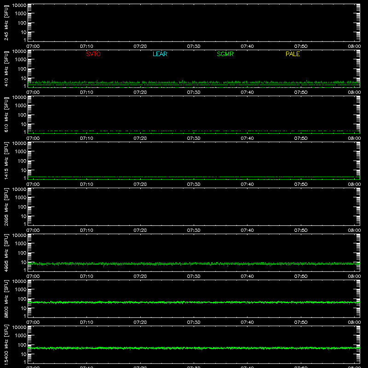Image resolution: width=368 pixels, height=368 pixels.
Task: Click the 07:10 label under 245 MHz plot
Action: click(x=86, y=46)
